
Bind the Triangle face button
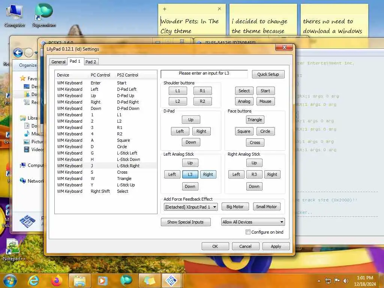point(255,120)
